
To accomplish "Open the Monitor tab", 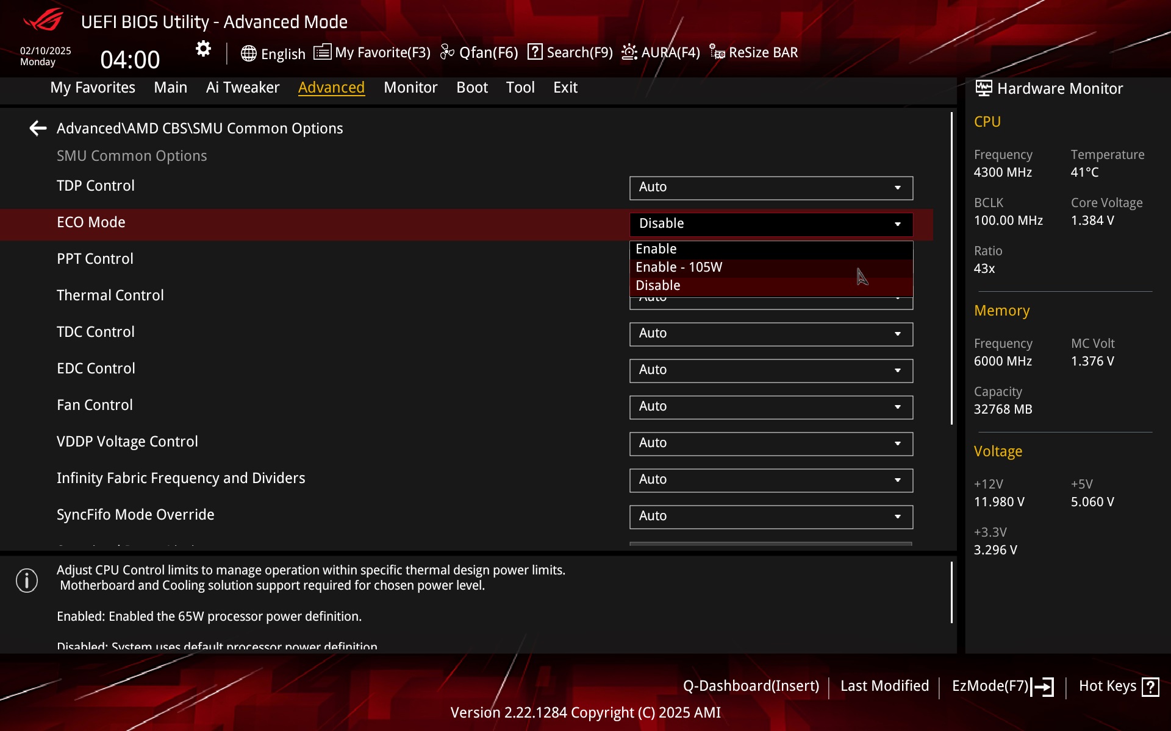I will tap(410, 87).
